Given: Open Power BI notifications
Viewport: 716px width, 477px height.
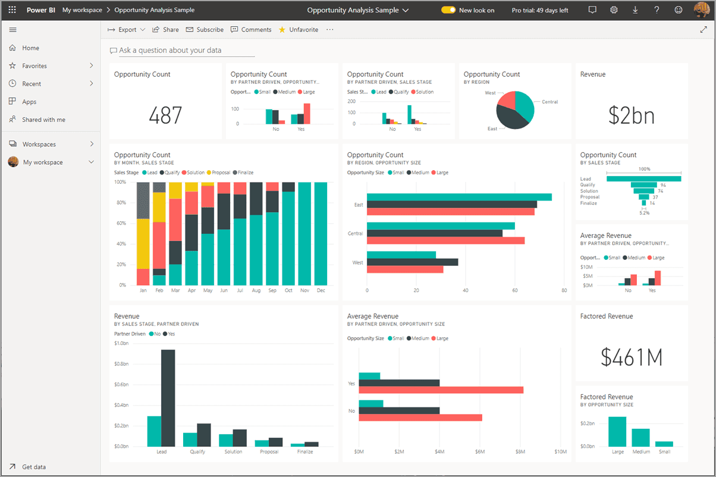Looking at the screenshot, I should 592,10.
